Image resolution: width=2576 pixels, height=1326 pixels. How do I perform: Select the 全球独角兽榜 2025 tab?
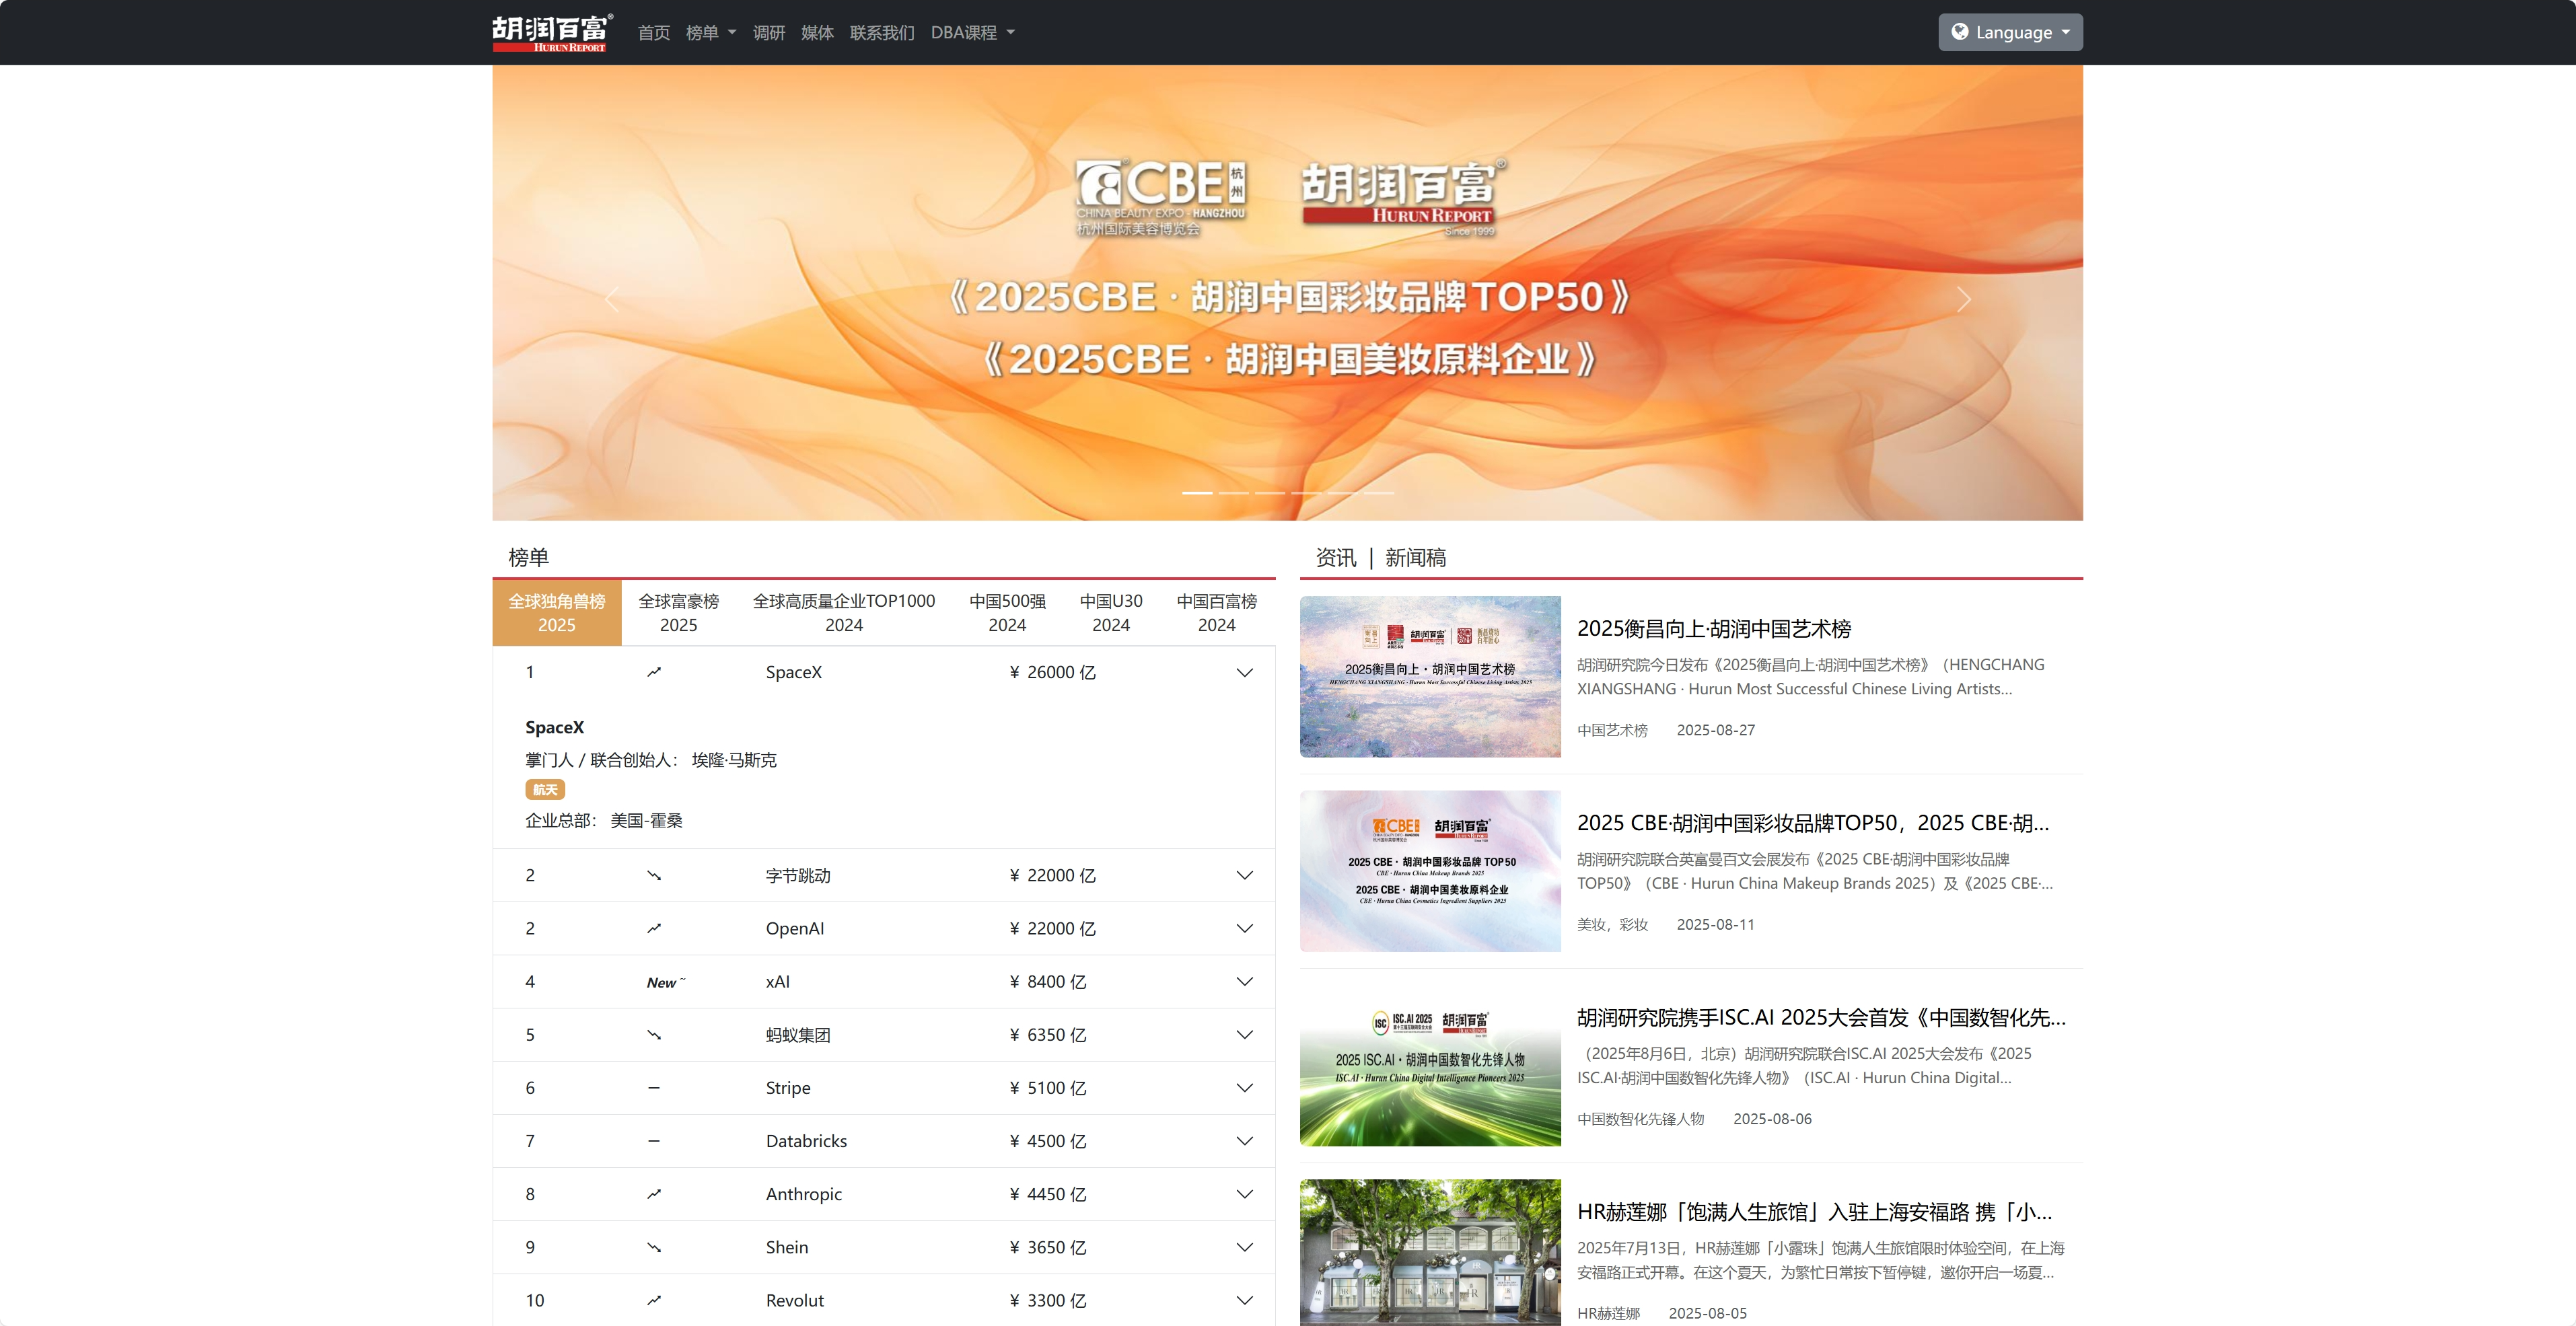pos(557,613)
